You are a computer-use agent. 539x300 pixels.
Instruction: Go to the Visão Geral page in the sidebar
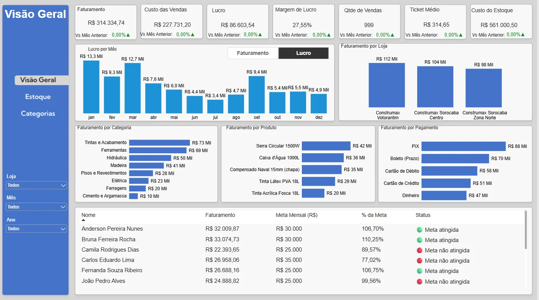(x=41, y=80)
